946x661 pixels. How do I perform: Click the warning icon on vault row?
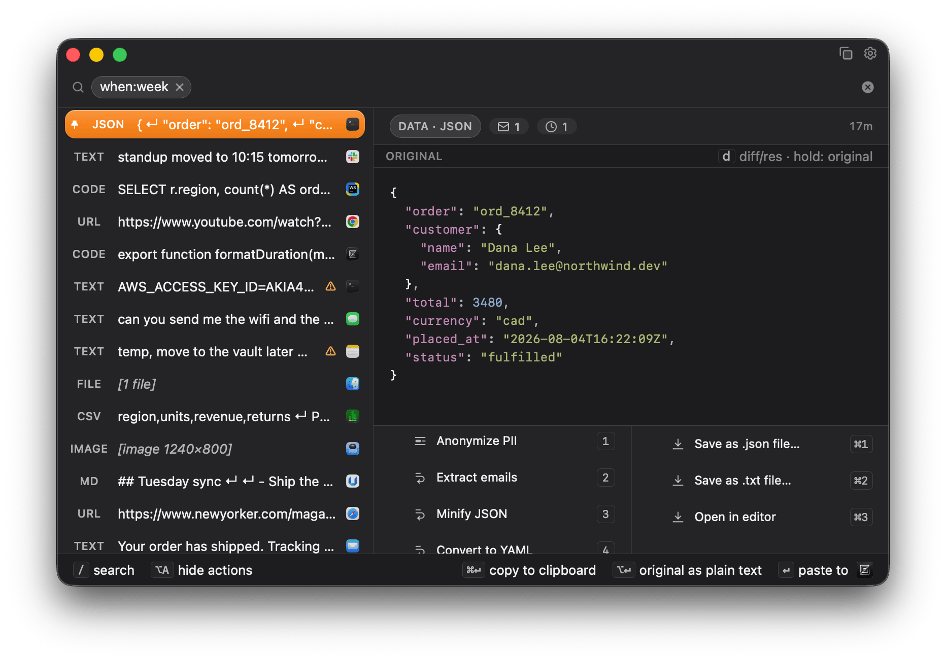pyautogui.click(x=330, y=351)
